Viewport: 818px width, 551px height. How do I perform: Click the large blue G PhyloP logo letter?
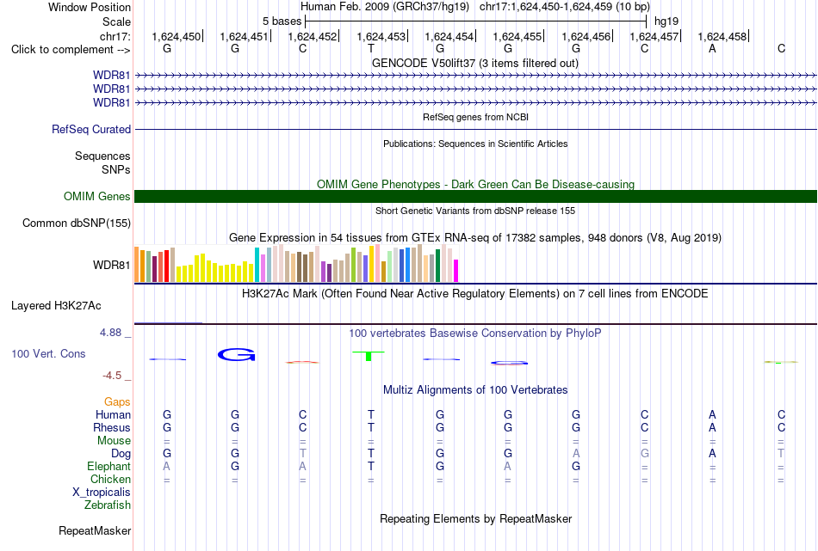point(236,355)
